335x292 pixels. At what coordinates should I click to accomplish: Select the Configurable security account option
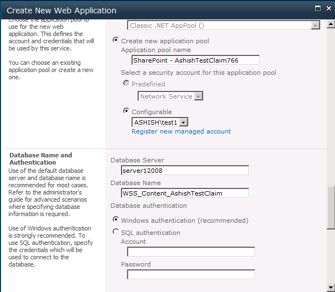click(x=126, y=111)
